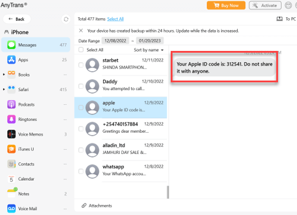Viewport: 297px width, 215px height.
Task: Select the Notes sidebar item
Action: click(x=36, y=194)
